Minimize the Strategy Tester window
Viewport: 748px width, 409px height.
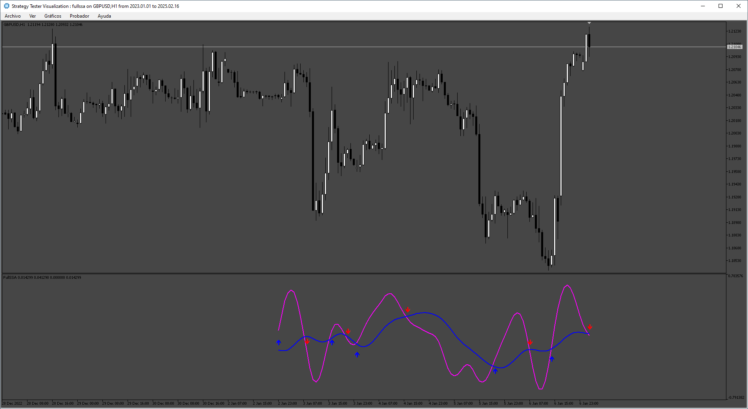pos(703,6)
